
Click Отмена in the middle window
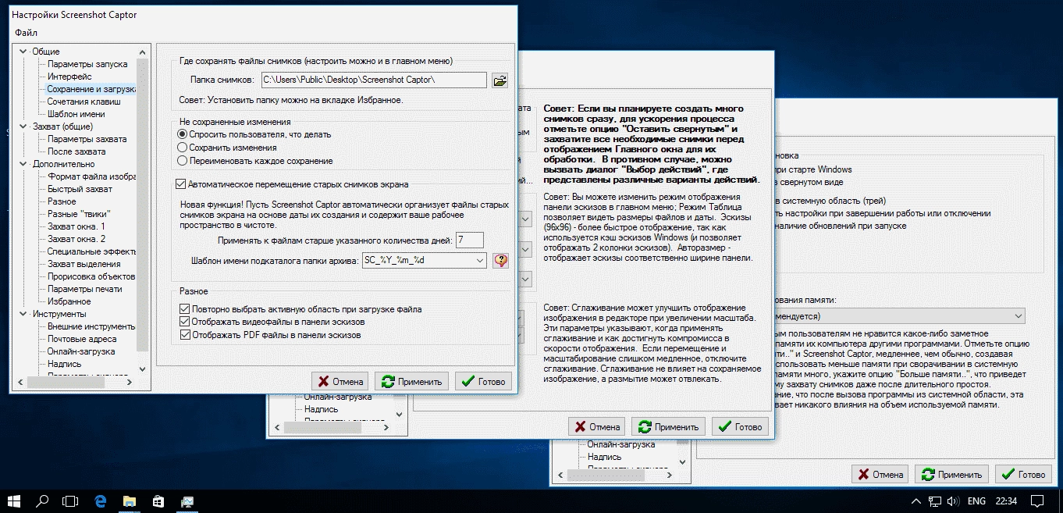pos(597,427)
